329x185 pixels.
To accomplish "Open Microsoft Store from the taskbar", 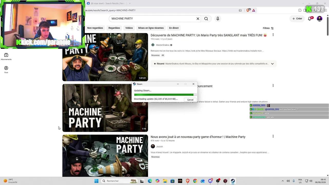I will tap(172, 181).
